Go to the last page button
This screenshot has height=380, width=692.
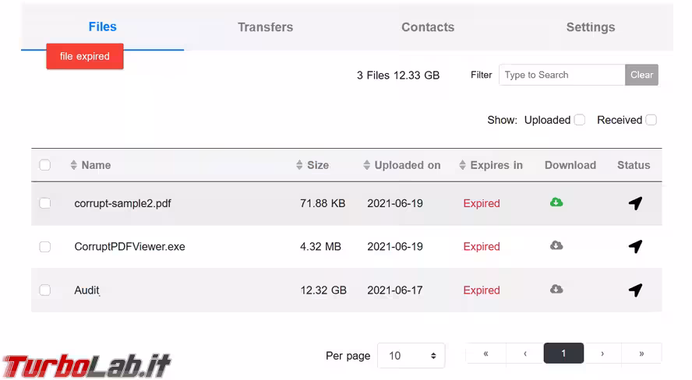click(641, 354)
